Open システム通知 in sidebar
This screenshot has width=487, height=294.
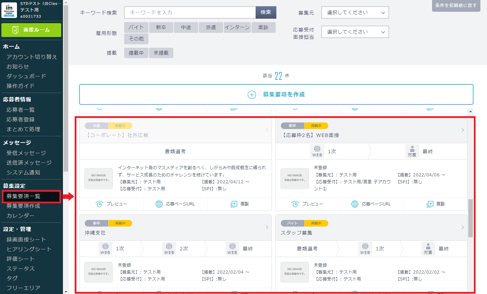point(23,172)
